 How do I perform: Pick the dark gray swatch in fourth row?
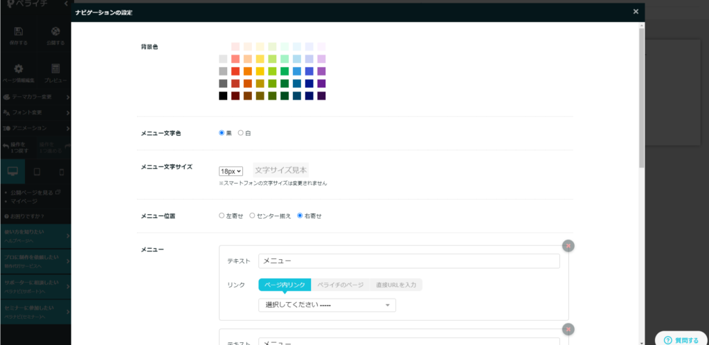click(223, 84)
